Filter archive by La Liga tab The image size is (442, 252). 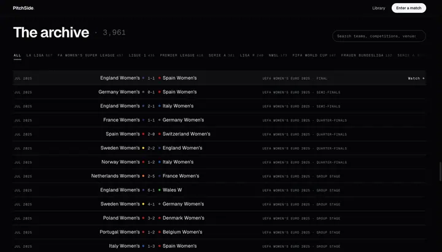pos(39,55)
